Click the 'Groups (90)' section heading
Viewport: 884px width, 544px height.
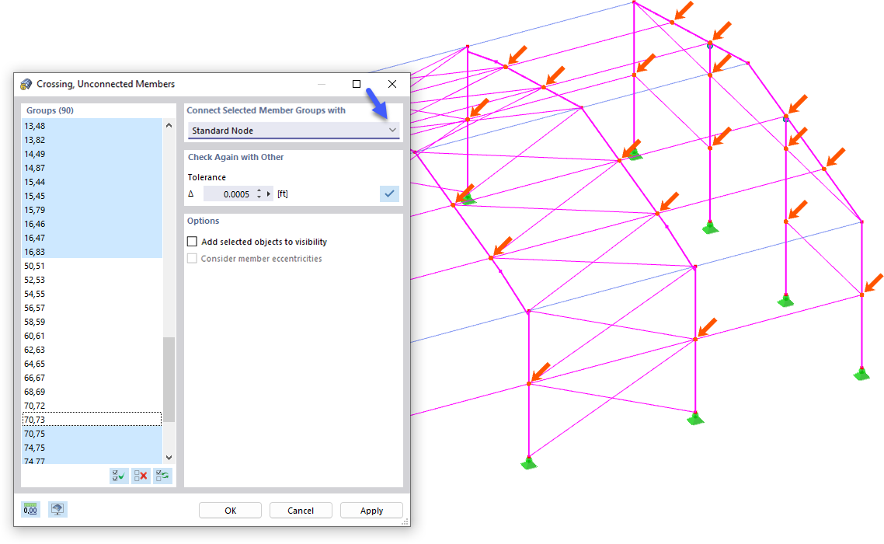(50, 110)
